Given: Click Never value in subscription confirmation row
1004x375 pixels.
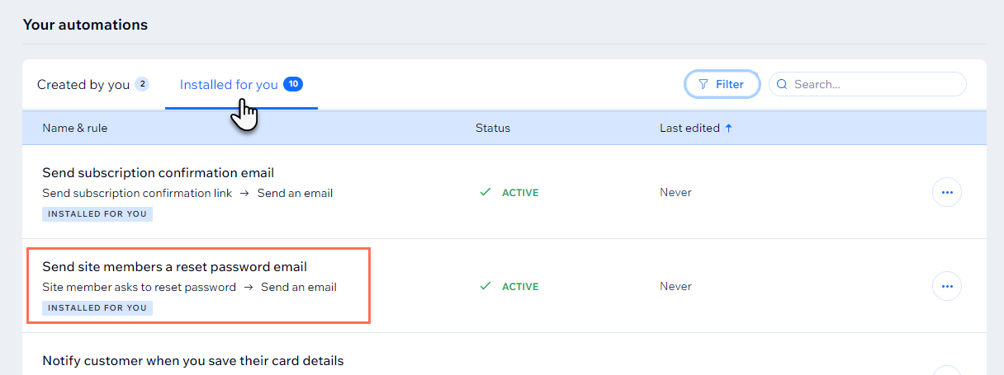Looking at the screenshot, I should [675, 192].
